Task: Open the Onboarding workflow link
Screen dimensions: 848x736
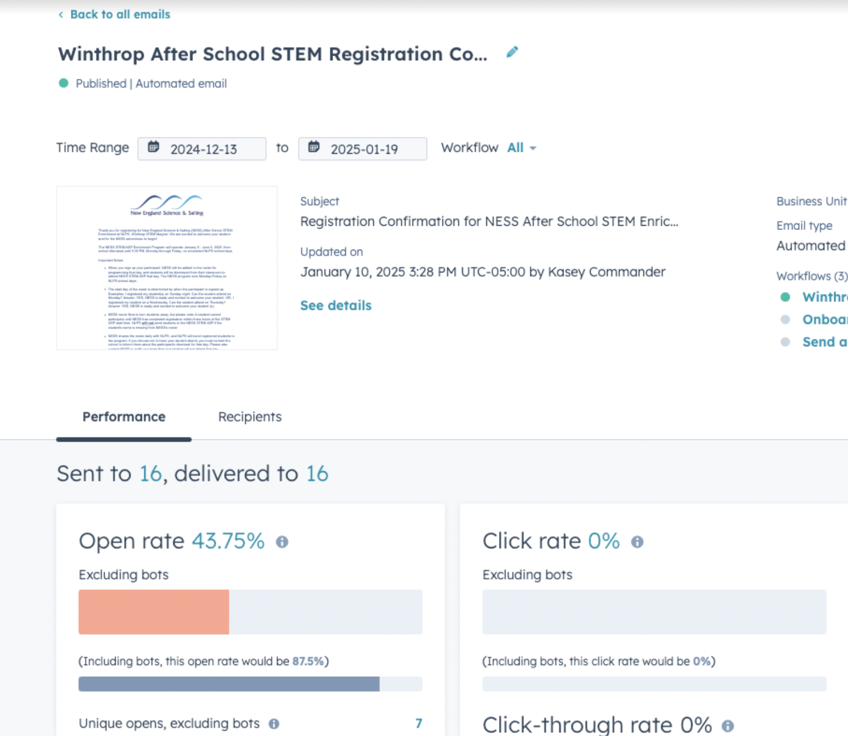Action: [824, 320]
